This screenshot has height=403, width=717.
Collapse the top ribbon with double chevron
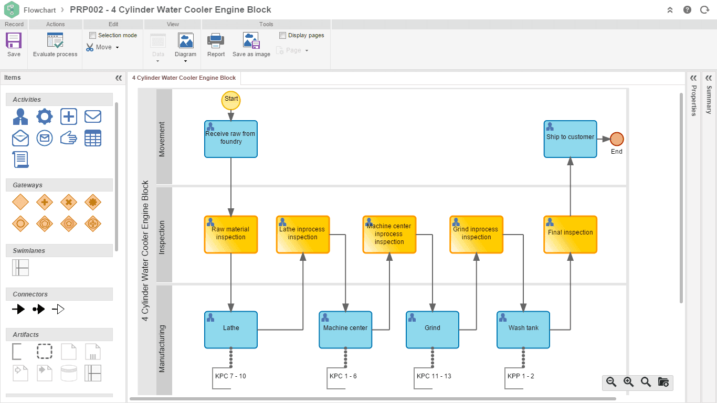pos(670,10)
